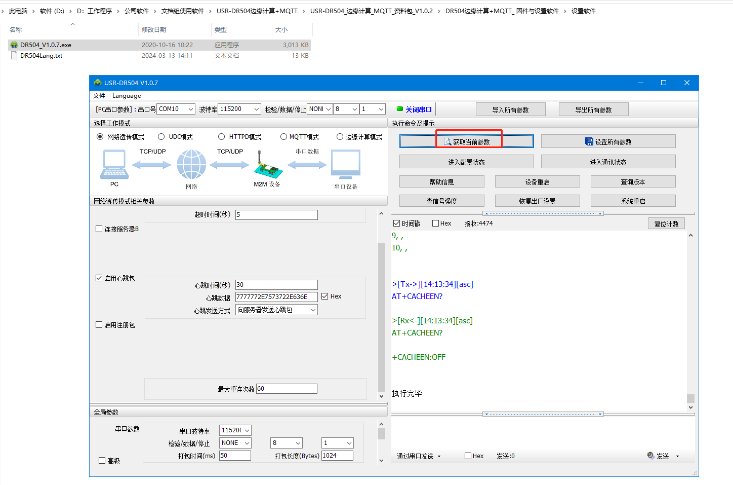Screen dimensions: 733x485
Task: Click the 心跳时间(秒) input field
Action: (276, 285)
